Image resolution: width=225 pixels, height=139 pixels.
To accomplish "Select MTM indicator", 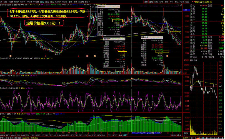I will (99, 135).
